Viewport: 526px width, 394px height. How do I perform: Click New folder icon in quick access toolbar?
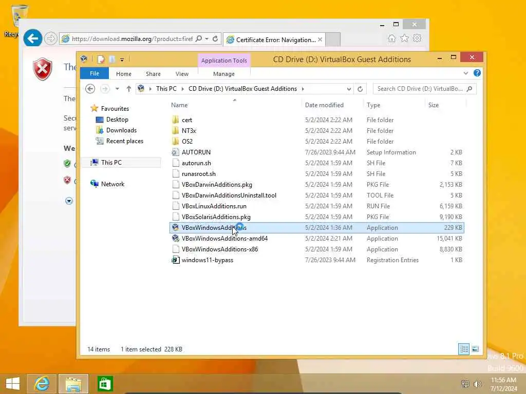112,60
